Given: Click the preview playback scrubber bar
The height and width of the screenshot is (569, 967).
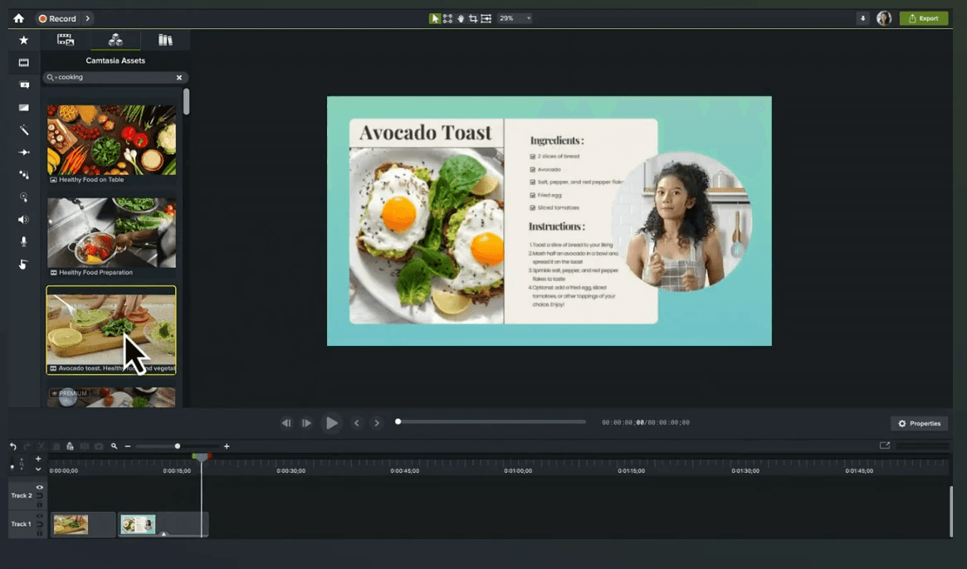Looking at the screenshot, I should click(491, 422).
